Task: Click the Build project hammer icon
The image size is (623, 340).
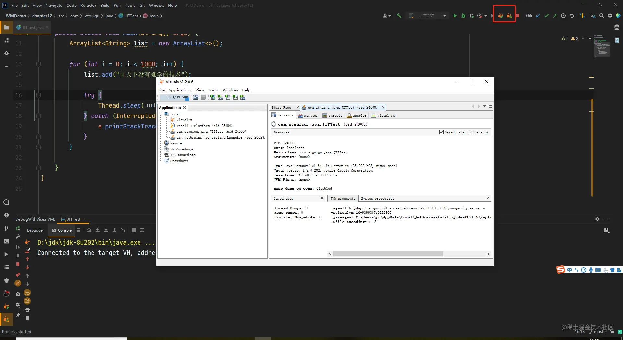Action: click(399, 16)
